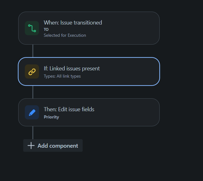The width and height of the screenshot is (203, 181).
Task: Open the "Then: Edit issue fields" action
Action: 69,109
